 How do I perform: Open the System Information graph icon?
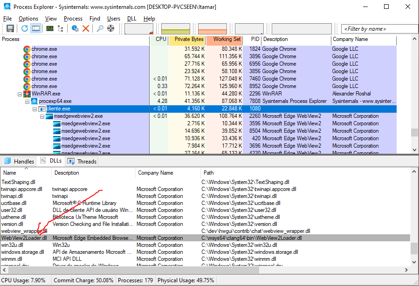click(x=50, y=28)
